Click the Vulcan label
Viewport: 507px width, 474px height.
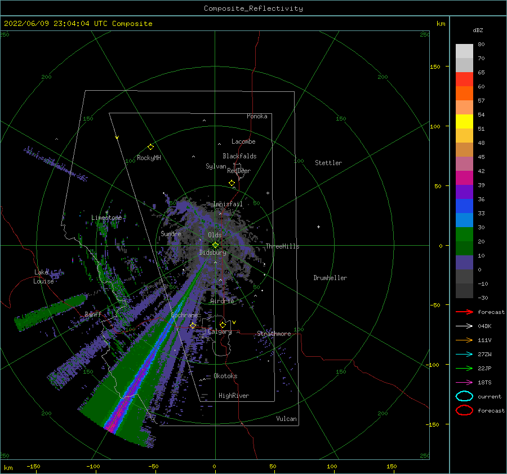tap(287, 419)
